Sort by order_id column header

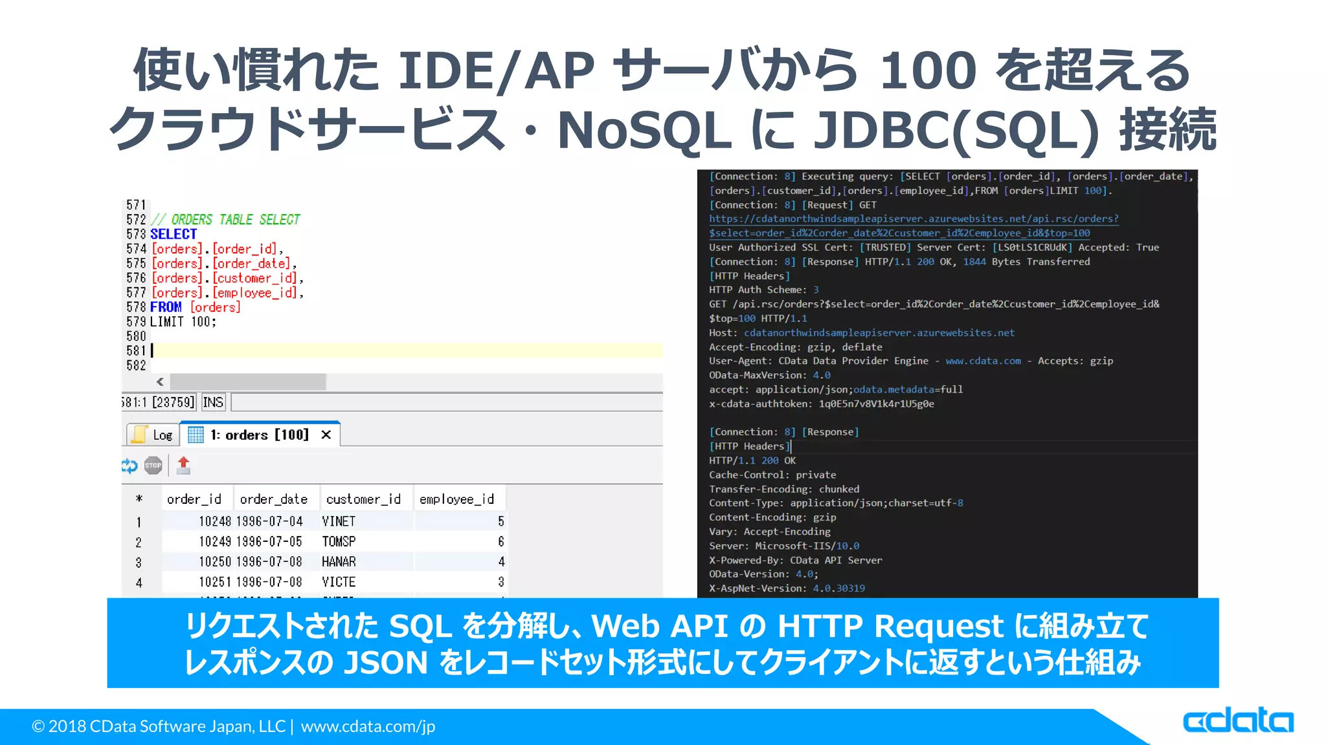[x=194, y=499]
